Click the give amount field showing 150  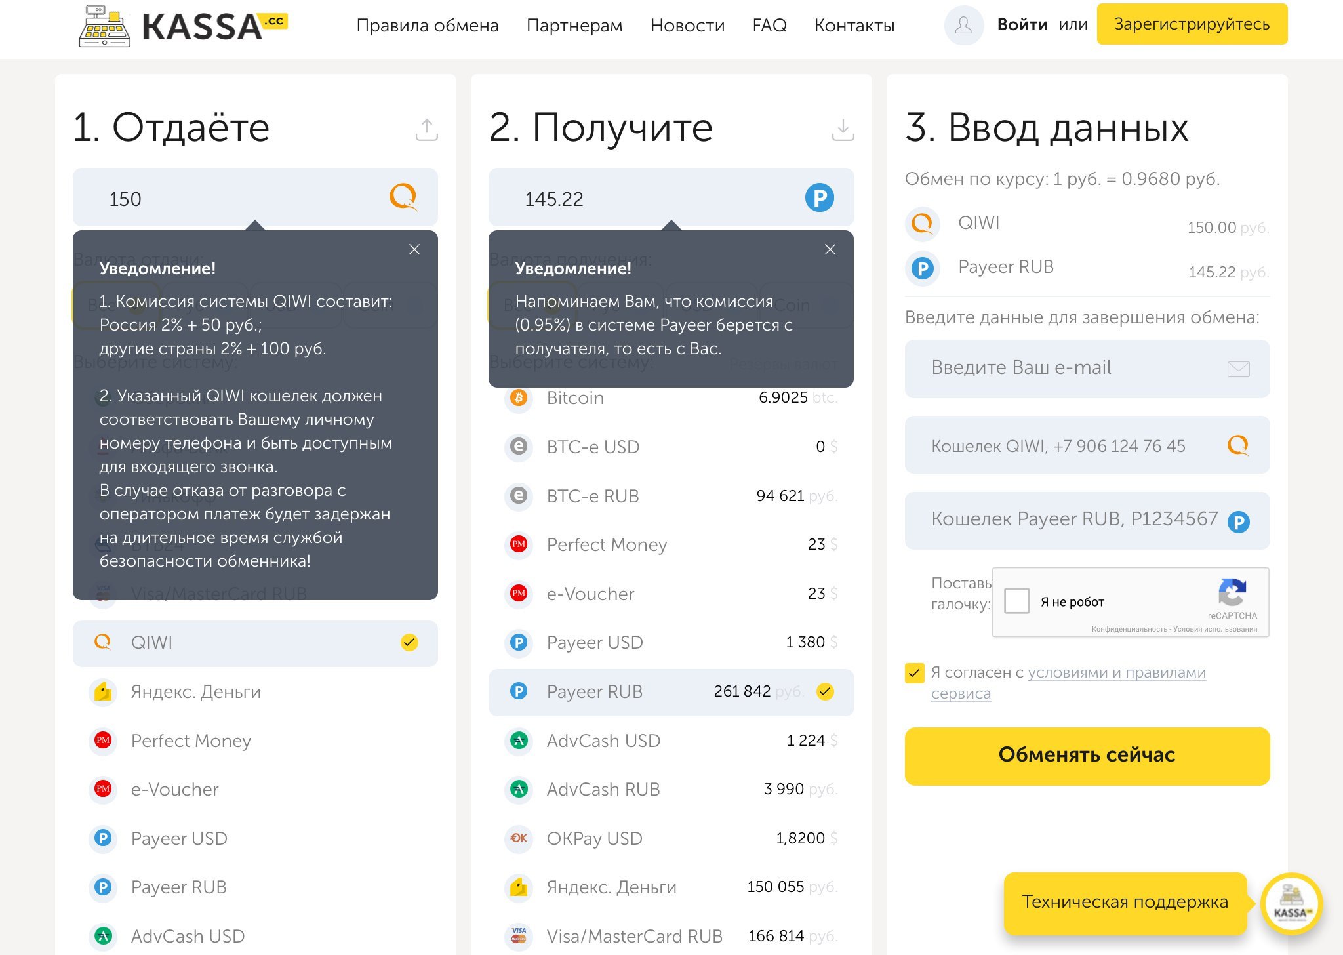pos(255,197)
